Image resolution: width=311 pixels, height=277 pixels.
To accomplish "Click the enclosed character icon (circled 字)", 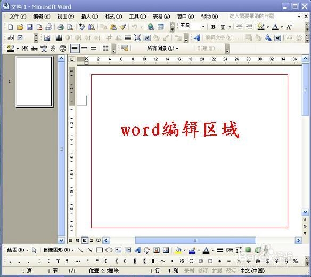I will point(63,49).
